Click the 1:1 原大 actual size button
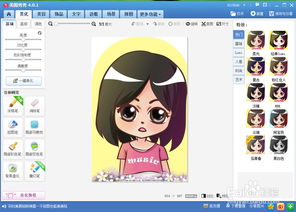The height and width of the screenshot is (212, 296). pos(105,24)
